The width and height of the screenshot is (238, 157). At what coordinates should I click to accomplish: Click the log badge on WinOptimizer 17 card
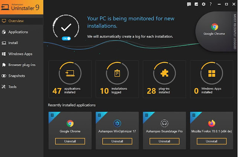(x=99, y=115)
